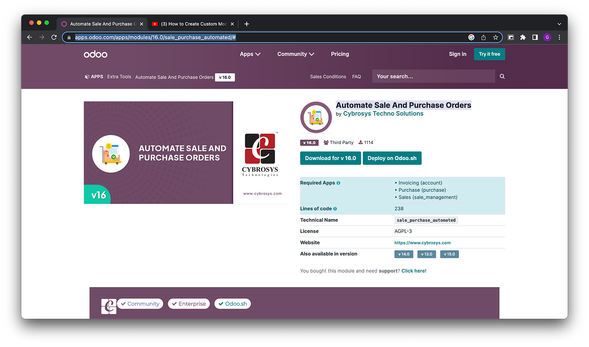Open the cybrosys.com website link
This screenshot has width=589, height=347.
pyautogui.click(x=422, y=243)
